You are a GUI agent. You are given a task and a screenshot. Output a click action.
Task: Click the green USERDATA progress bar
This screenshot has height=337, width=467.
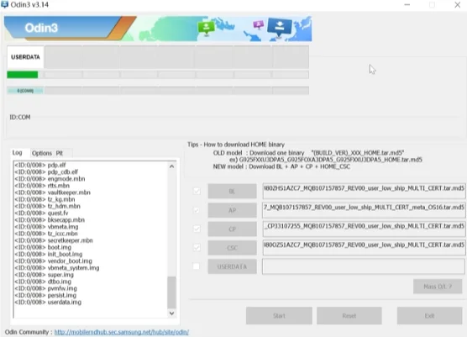23,75
